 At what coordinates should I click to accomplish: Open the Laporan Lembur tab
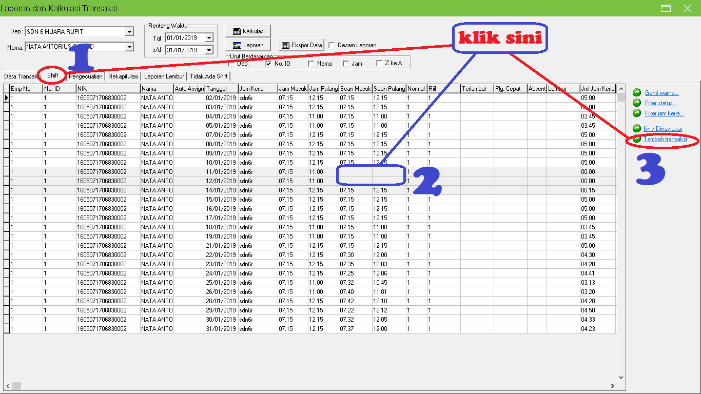coord(164,76)
